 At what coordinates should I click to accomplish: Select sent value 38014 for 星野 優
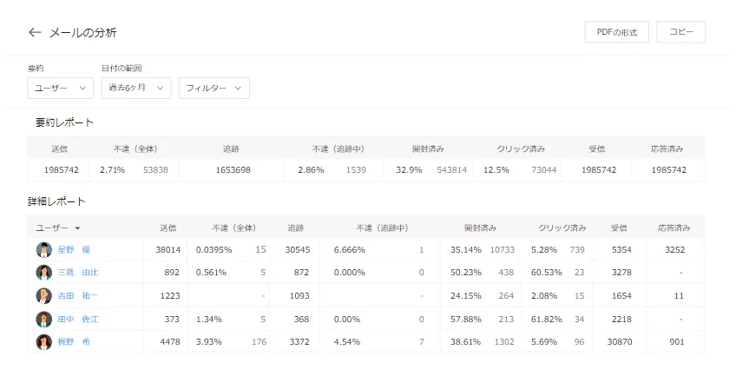click(168, 250)
